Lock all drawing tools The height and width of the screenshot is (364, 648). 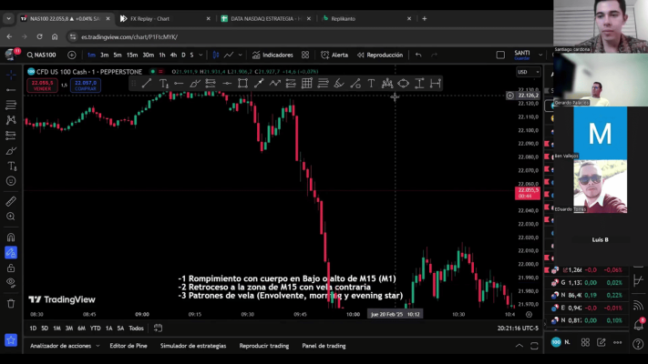pyautogui.click(x=11, y=268)
